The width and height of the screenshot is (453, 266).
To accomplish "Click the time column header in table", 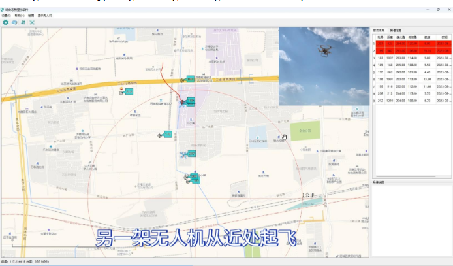I will tap(444, 37).
